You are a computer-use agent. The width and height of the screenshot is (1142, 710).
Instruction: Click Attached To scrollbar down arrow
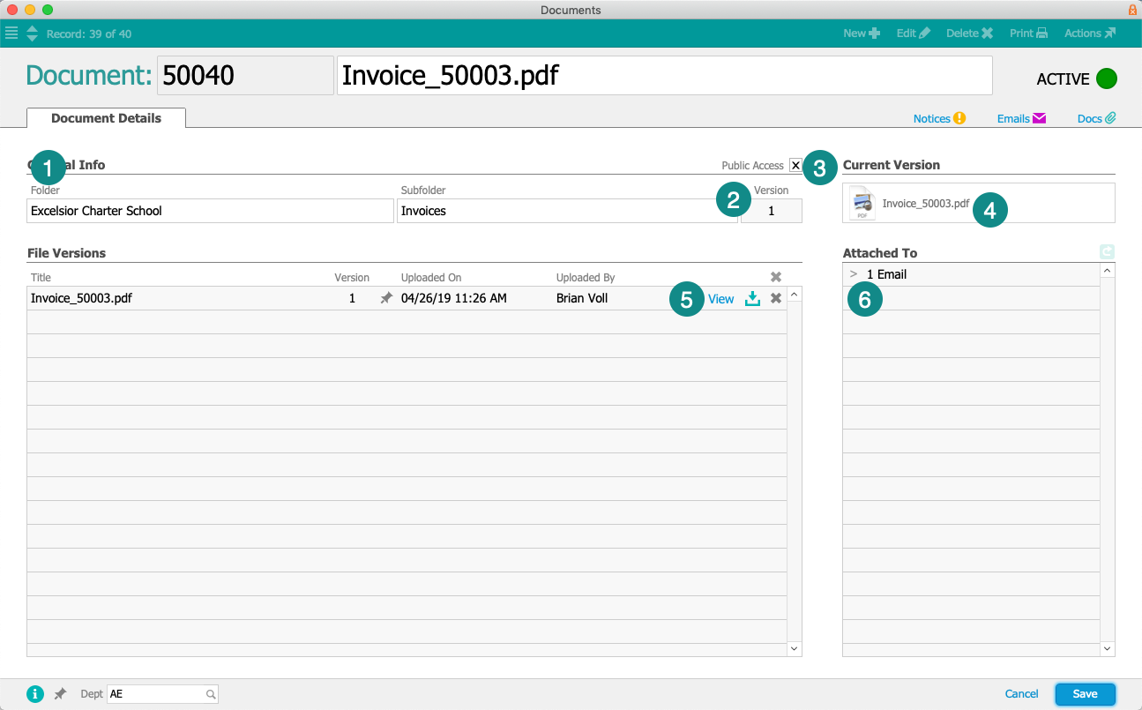coord(1108,649)
